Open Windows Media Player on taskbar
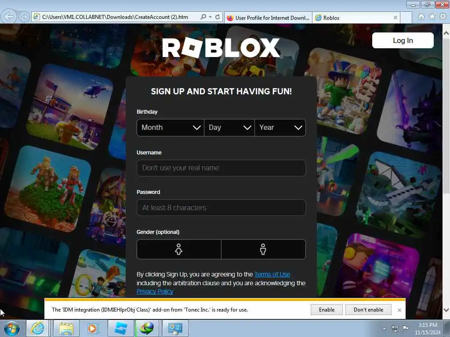Image resolution: width=450 pixels, height=337 pixels. tap(92, 328)
